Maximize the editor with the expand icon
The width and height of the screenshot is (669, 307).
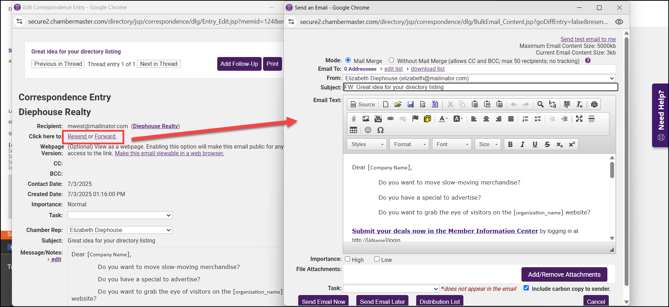click(x=579, y=119)
